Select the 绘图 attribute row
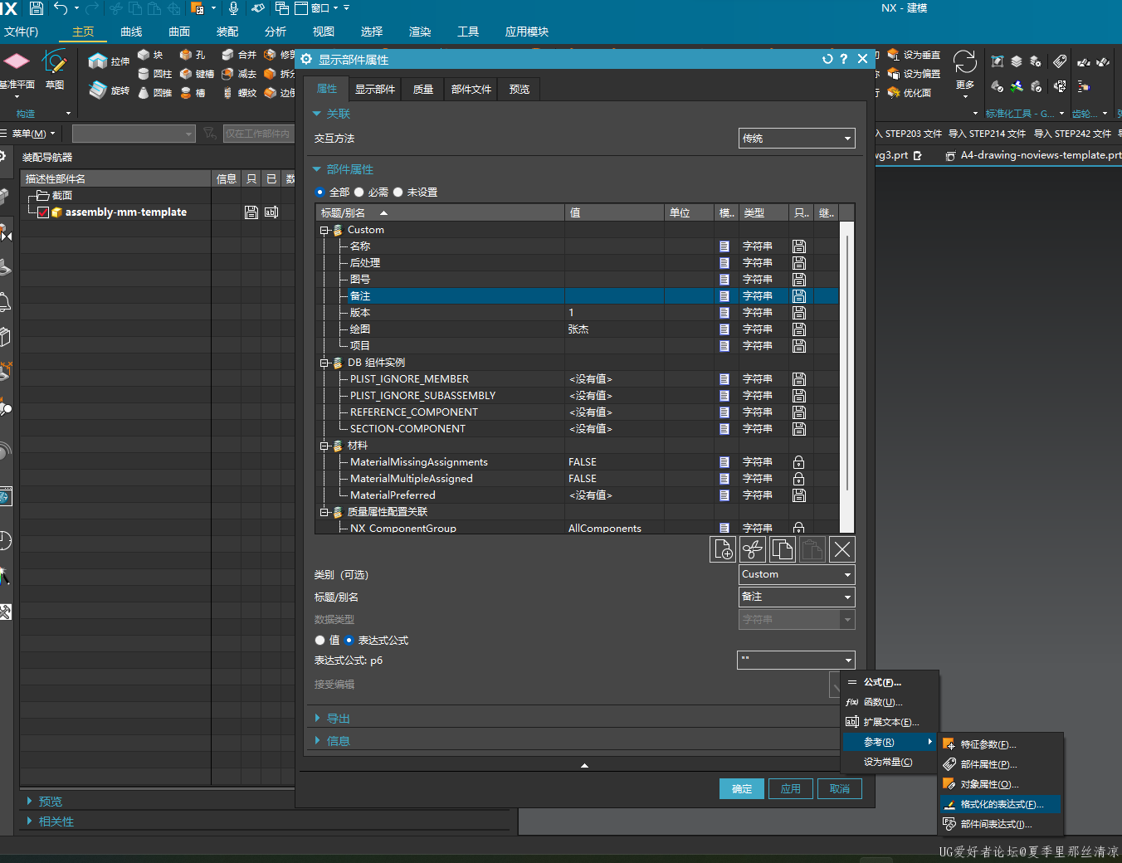This screenshot has width=1122, height=863. [577, 329]
